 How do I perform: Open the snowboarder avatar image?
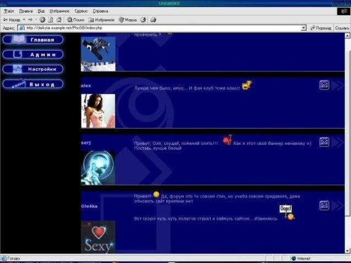[98, 54]
